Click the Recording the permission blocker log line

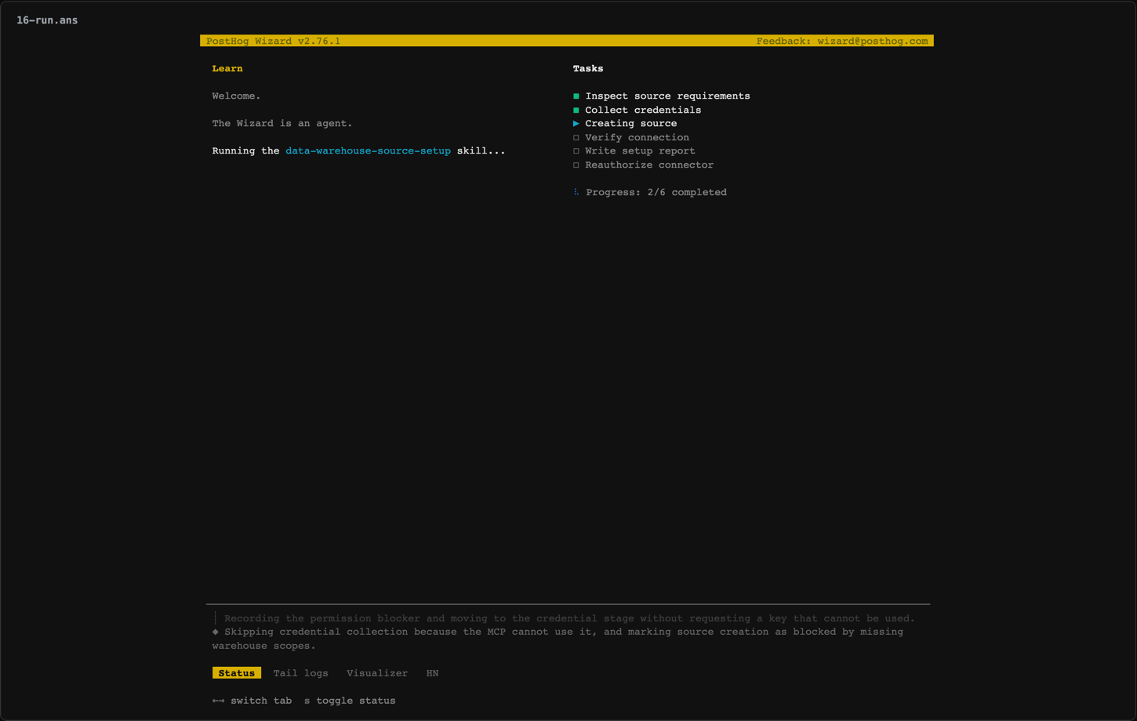pos(569,618)
